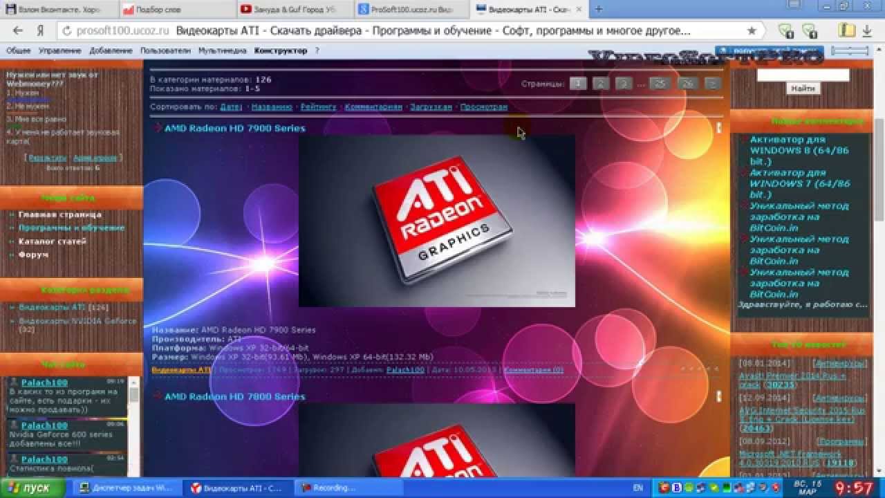
Task: Click the EN language indicator
Action: click(637, 488)
